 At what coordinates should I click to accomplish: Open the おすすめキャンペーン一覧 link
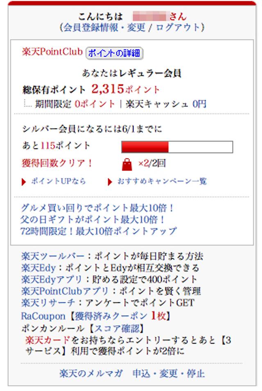click(x=162, y=181)
